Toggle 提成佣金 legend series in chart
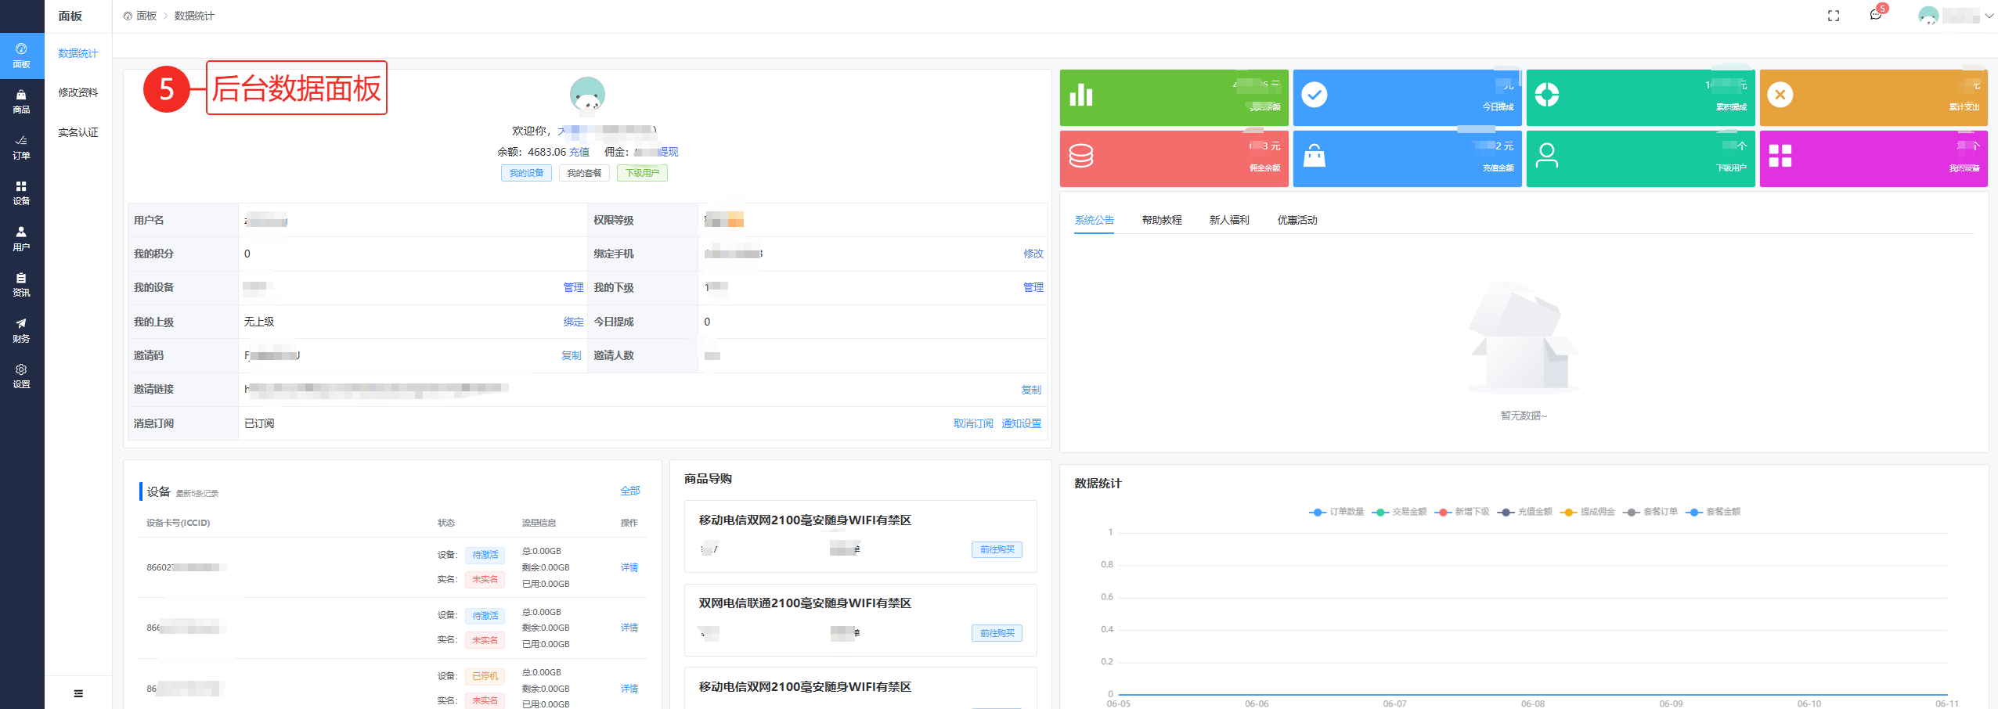Image resolution: width=1998 pixels, height=709 pixels. pyautogui.click(x=1587, y=512)
